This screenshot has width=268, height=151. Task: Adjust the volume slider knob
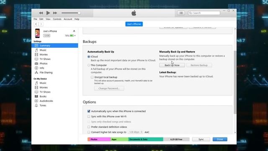pos(79,13)
